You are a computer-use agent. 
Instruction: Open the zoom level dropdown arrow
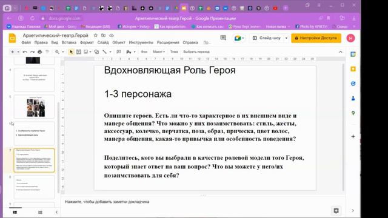click(63, 52)
